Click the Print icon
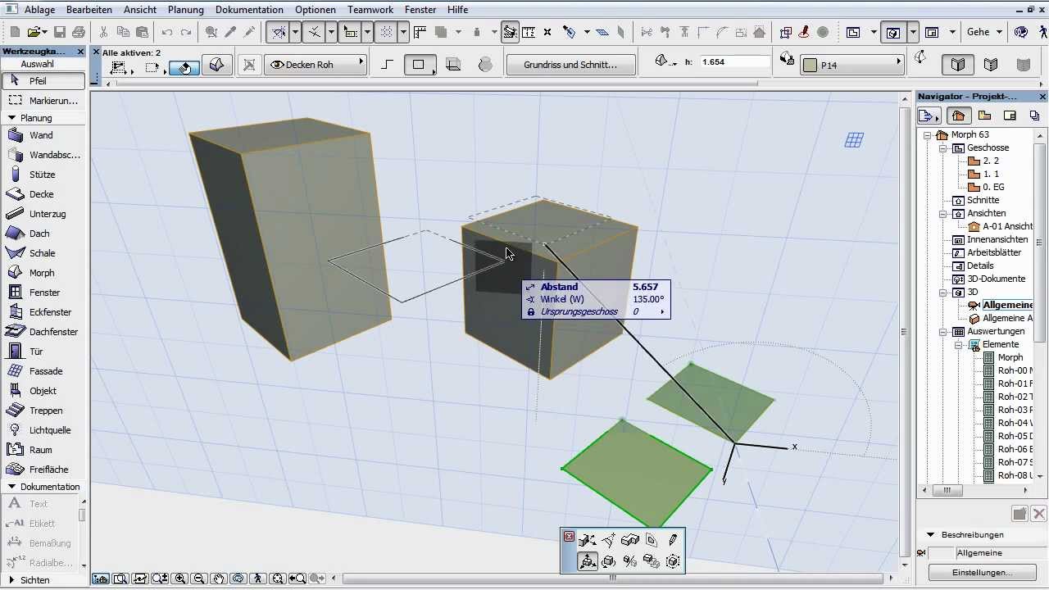1049x590 pixels. (x=79, y=32)
